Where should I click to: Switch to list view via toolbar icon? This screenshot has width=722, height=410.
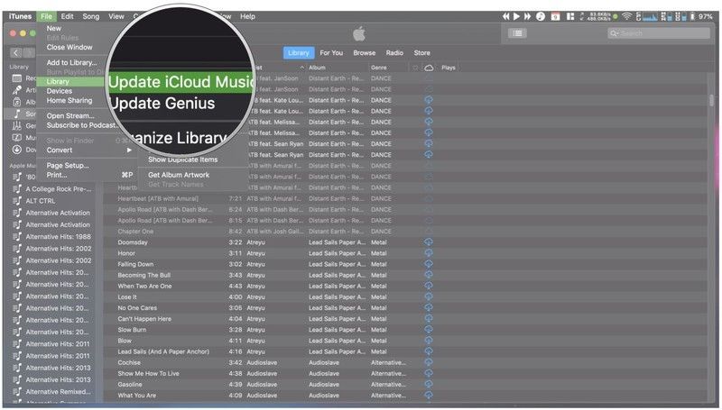pos(517,33)
